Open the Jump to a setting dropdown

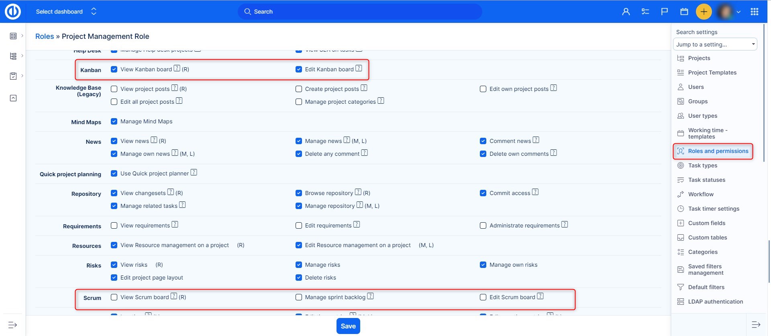(715, 44)
